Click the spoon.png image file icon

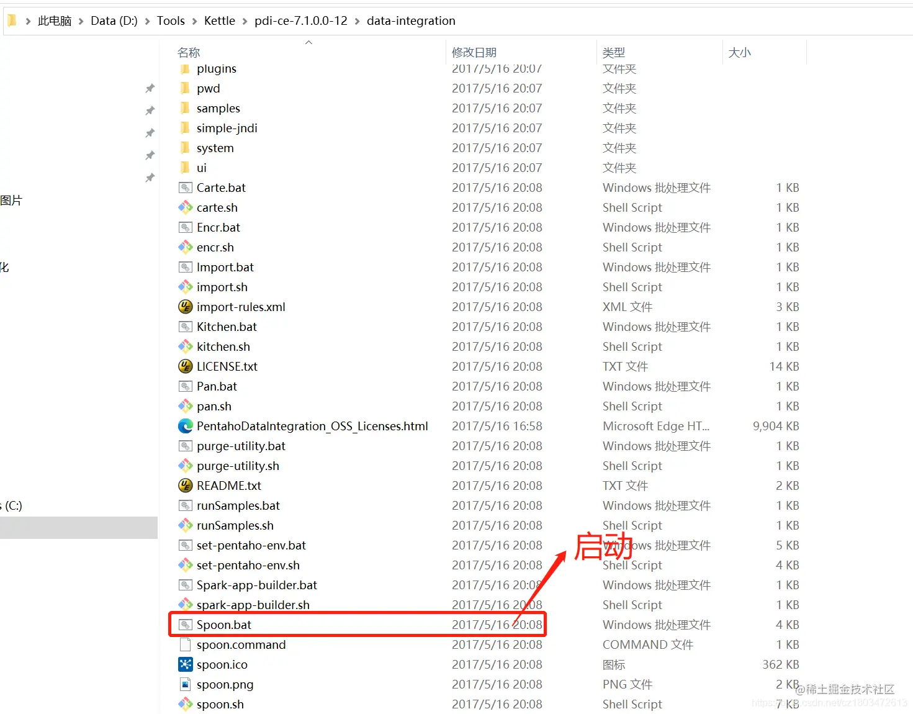tap(185, 684)
